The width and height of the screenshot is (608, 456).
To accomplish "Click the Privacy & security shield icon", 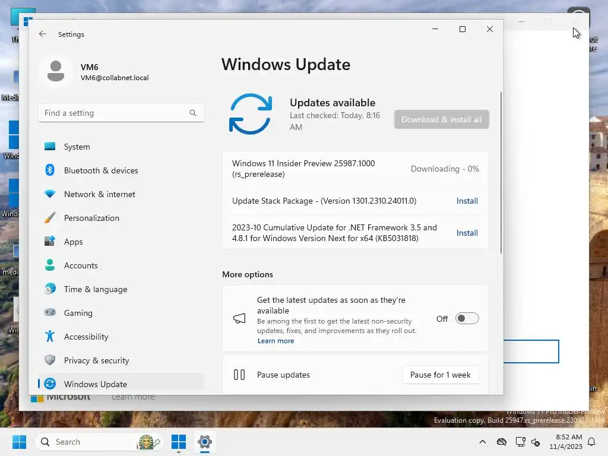I will coord(50,360).
